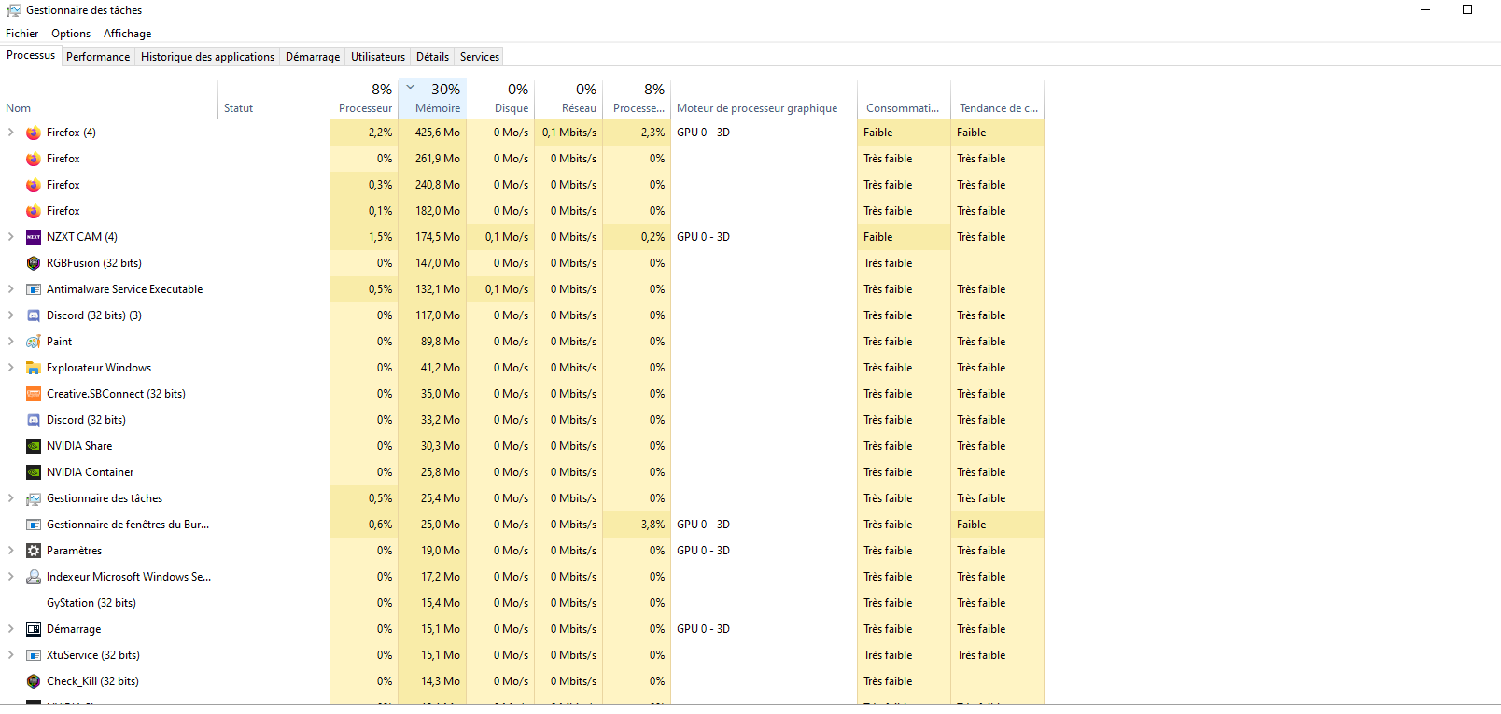1501x714 pixels.
Task: Click the 425,6 Mo memory value
Action: pyautogui.click(x=438, y=133)
